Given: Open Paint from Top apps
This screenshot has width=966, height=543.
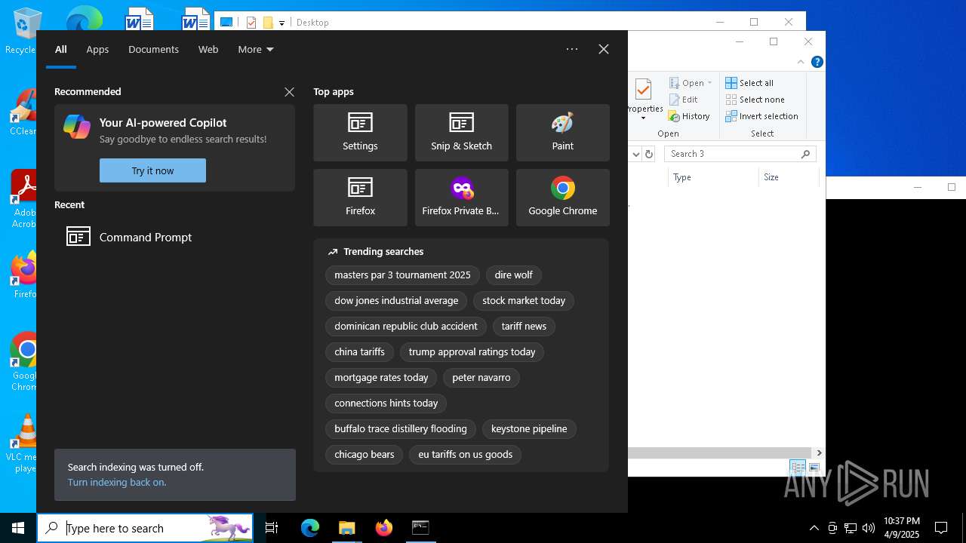Looking at the screenshot, I should 562,133.
